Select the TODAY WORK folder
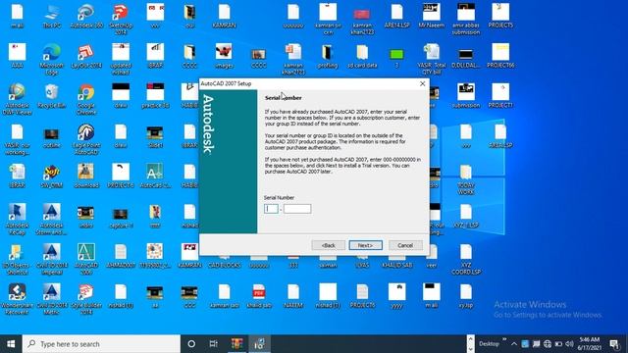 click(466, 179)
